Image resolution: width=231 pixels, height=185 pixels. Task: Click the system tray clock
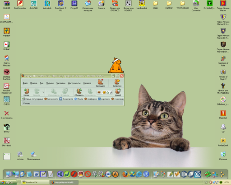pyautogui.click(x=226, y=182)
